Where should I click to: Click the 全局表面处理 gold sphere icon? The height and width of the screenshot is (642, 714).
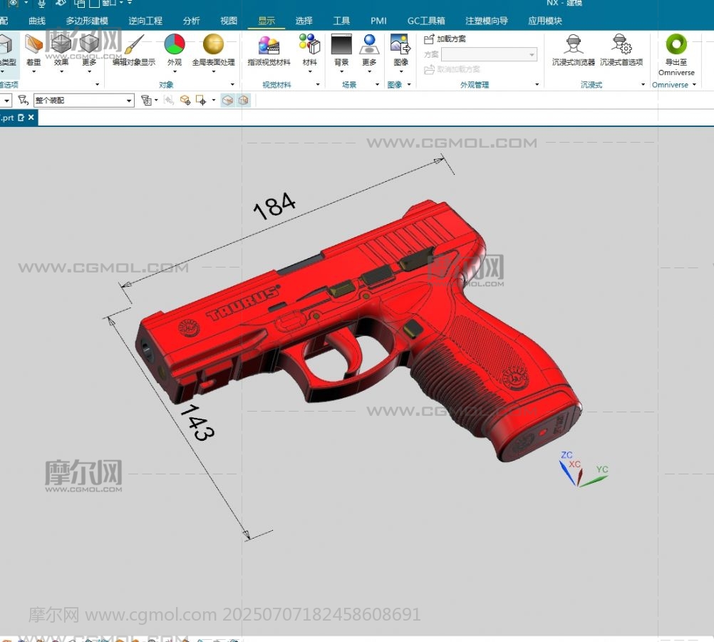pos(213,44)
